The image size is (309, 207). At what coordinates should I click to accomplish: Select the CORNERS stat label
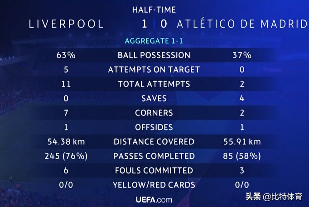tap(154, 113)
